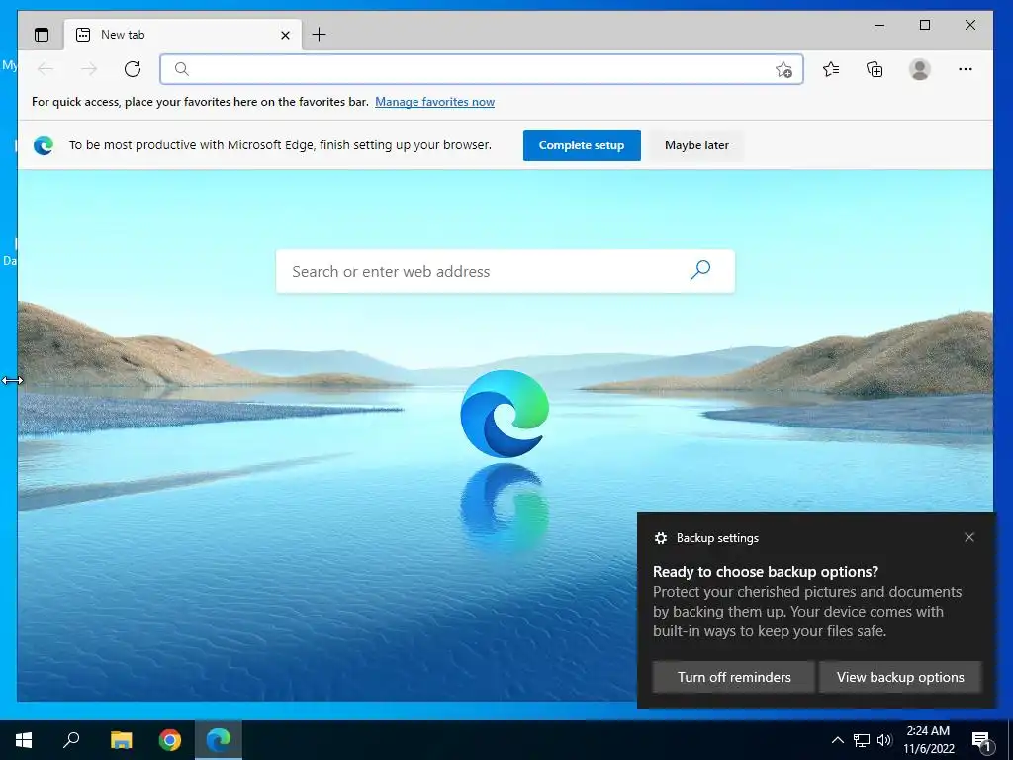Click the Microsoft Edge taskbar icon
Viewport: 1013px width, 760px height.
click(219, 740)
